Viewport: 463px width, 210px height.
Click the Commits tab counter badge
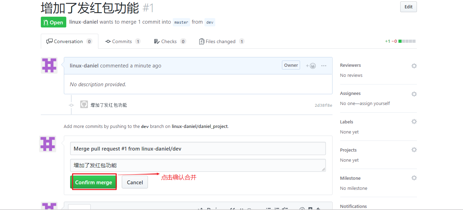138,41
